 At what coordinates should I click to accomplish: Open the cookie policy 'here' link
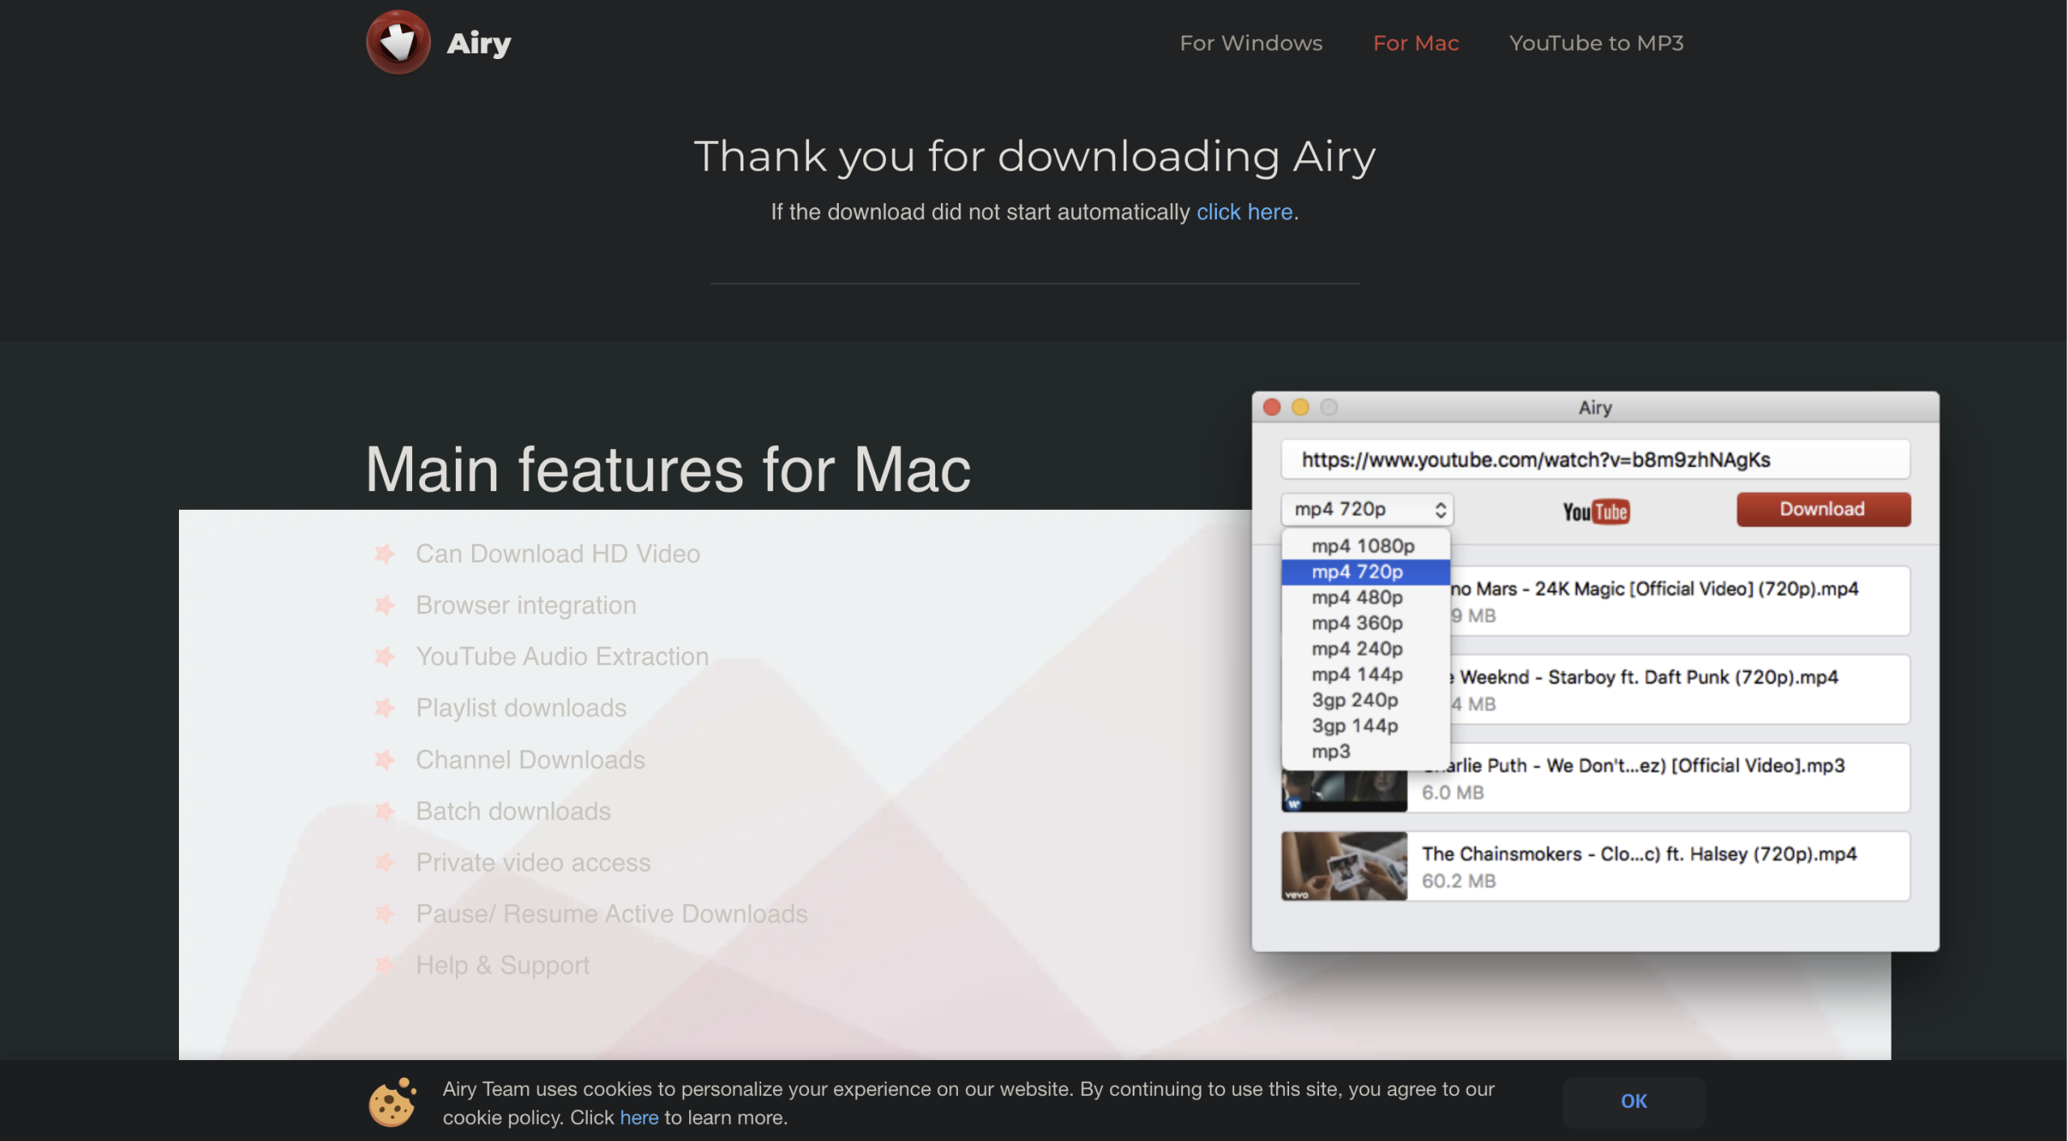point(639,1118)
